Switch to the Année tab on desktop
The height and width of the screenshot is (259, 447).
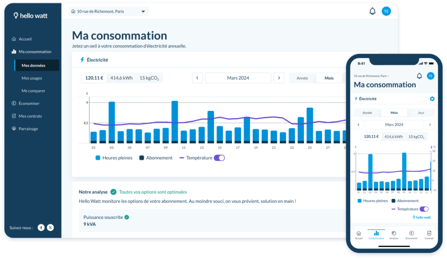[302, 78]
